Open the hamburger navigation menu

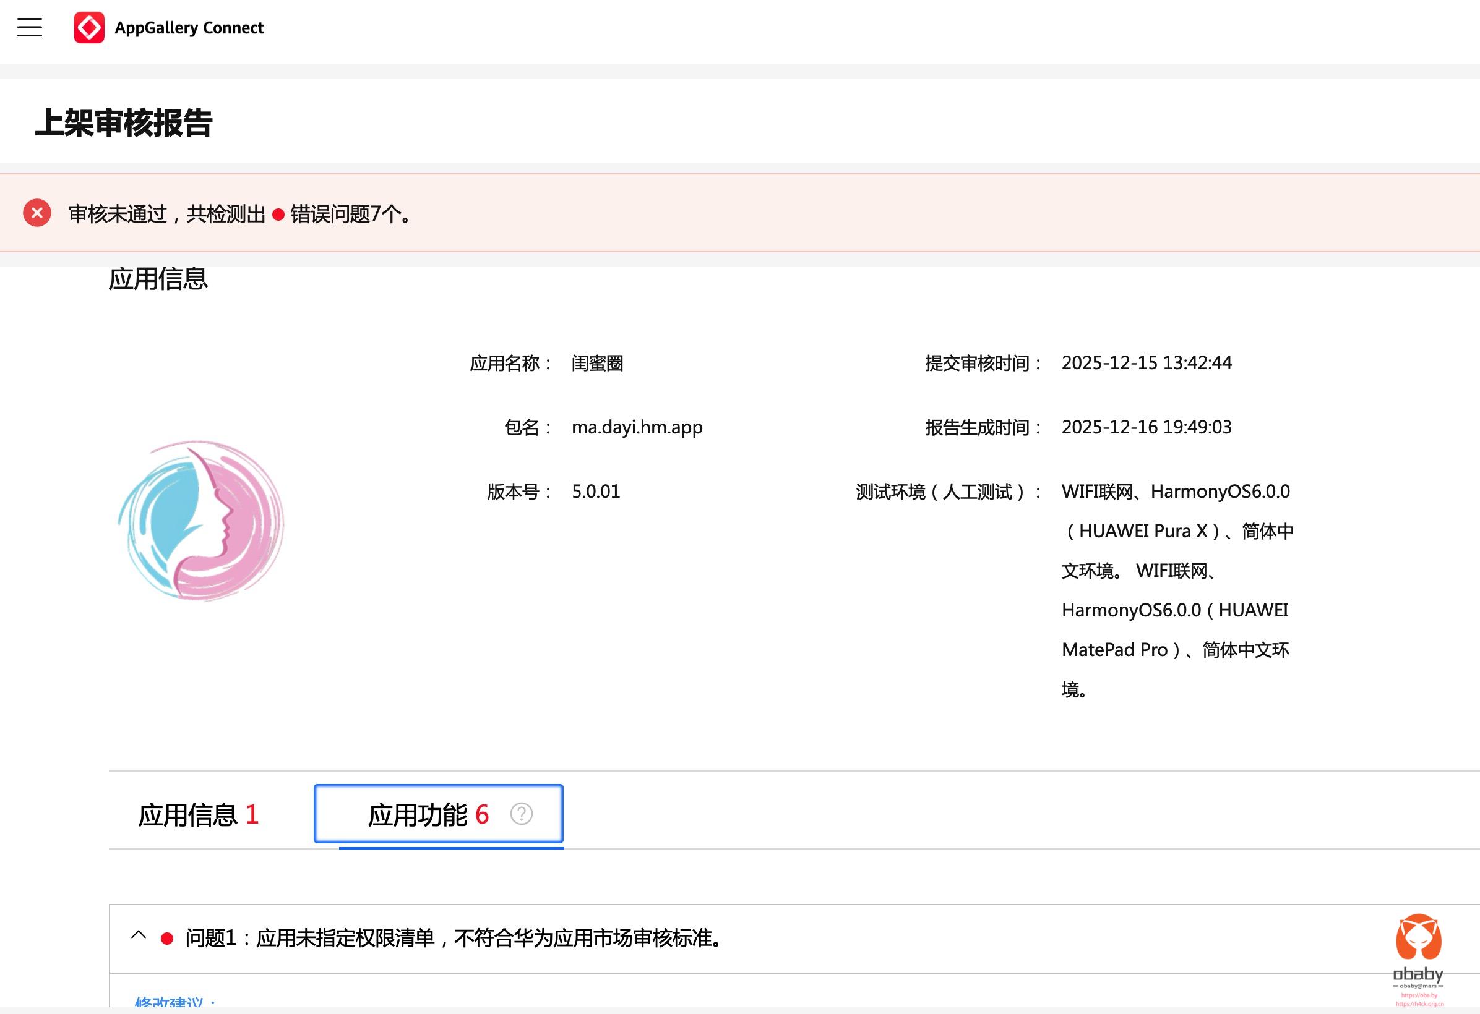[x=29, y=27]
